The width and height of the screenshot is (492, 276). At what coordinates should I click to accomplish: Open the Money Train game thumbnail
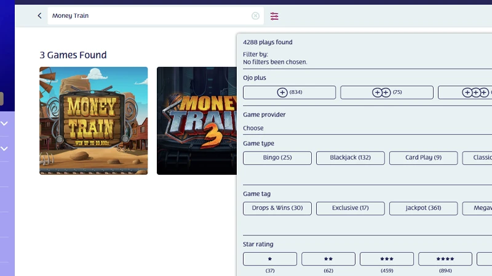(93, 121)
